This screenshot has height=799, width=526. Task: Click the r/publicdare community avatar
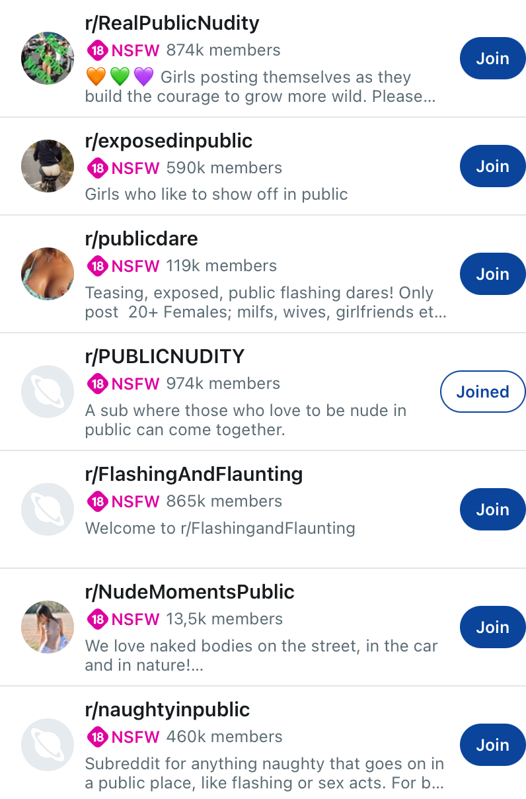[48, 274]
